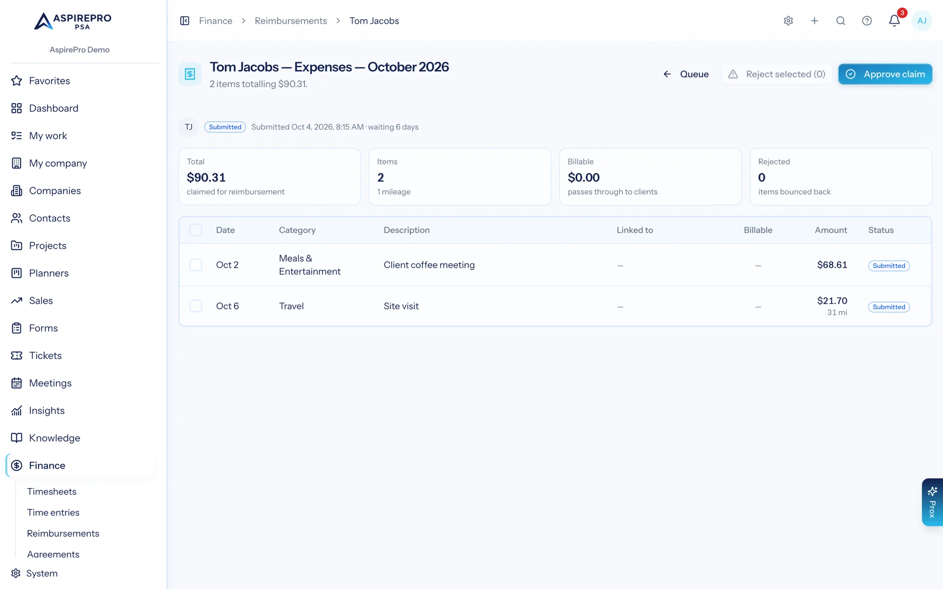Click Reject selected (0) button
The image size is (943, 589).
pyautogui.click(x=777, y=74)
